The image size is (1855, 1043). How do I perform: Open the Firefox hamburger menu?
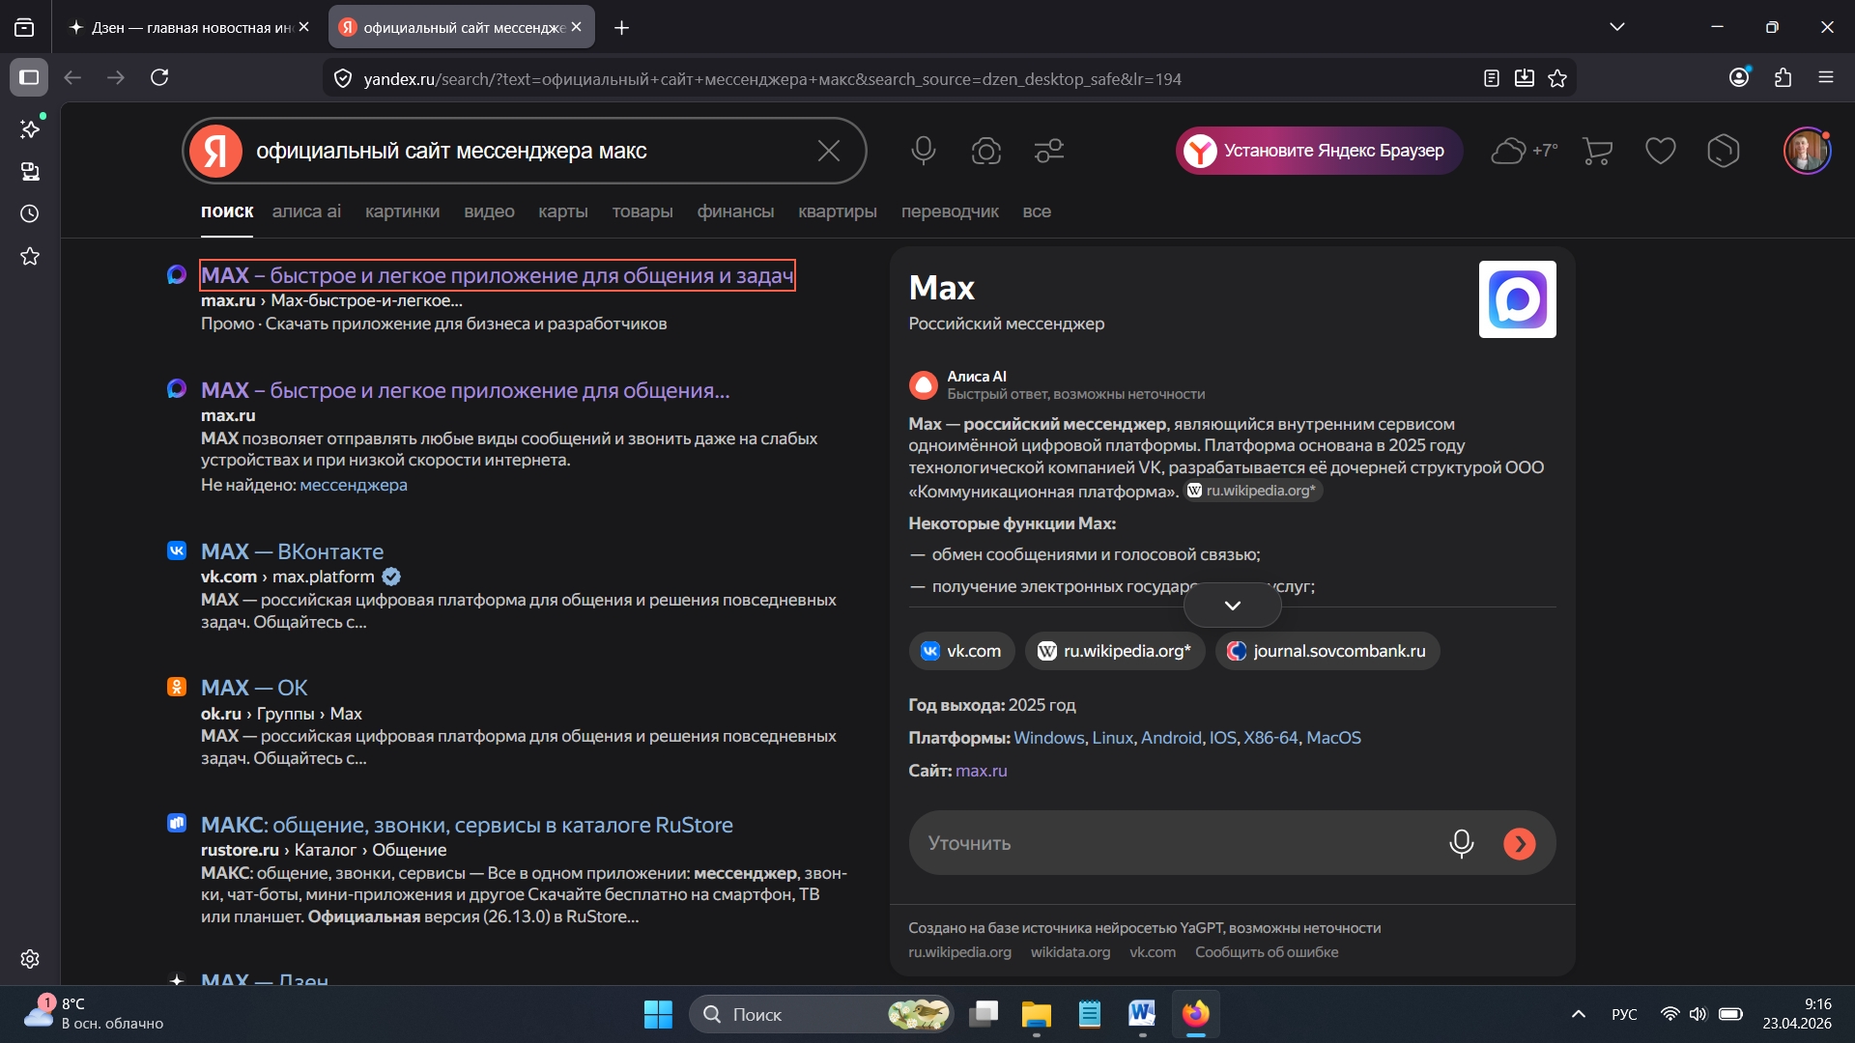click(1826, 77)
